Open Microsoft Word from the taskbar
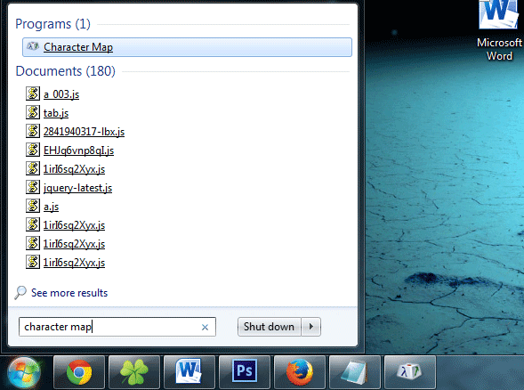The image size is (524, 390). click(x=189, y=372)
